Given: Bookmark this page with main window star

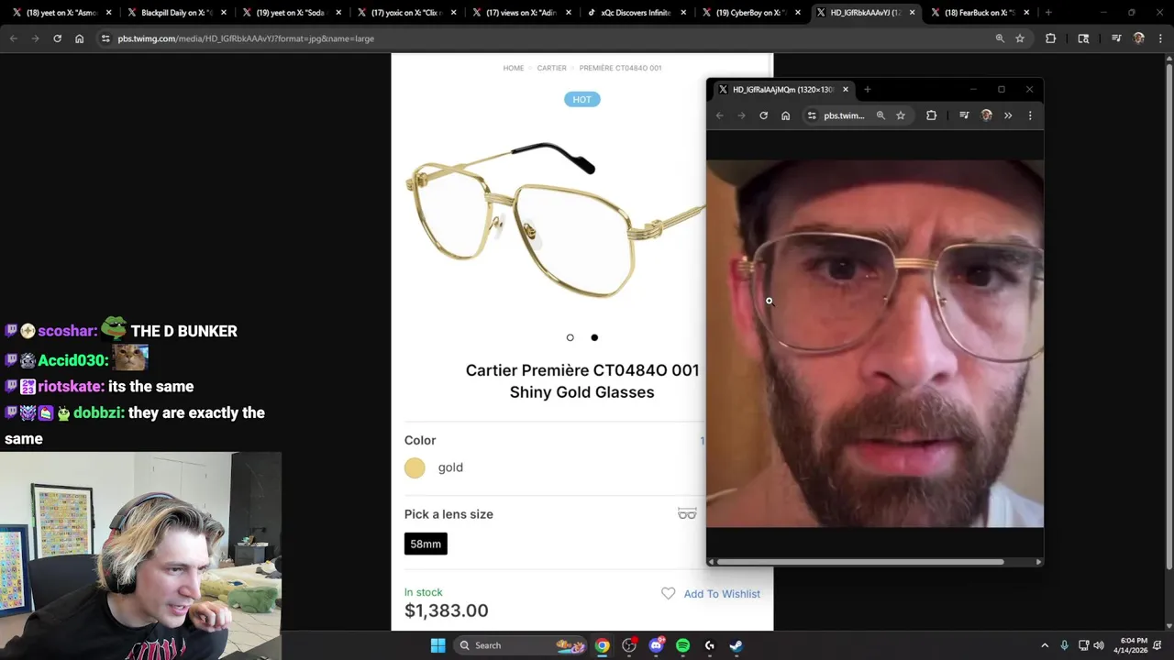Looking at the screenshot, I should (x=1020, y=38).
